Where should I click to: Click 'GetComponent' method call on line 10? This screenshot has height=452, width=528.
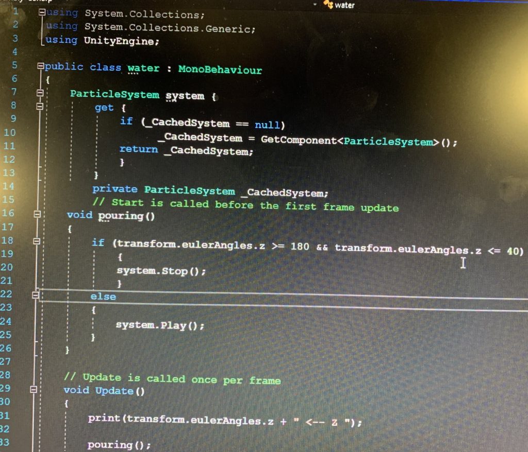(x=299, y=140)
